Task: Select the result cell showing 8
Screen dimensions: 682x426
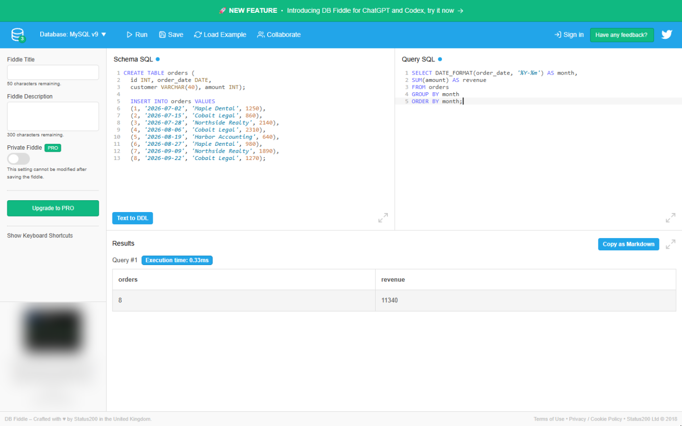Action: pos(244,300)
